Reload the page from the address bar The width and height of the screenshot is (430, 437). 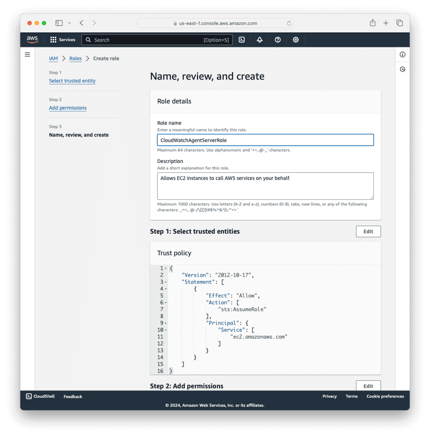289,23
